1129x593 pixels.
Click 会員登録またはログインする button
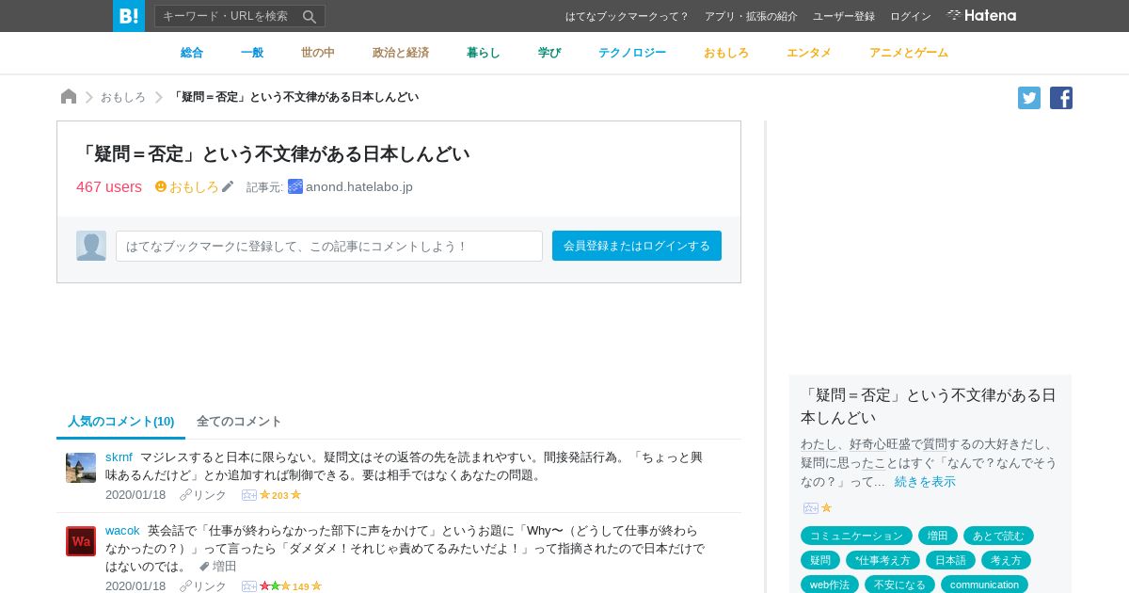[x=637, y=246]
